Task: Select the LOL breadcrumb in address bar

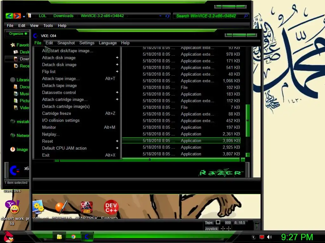Action: [43, 16]
